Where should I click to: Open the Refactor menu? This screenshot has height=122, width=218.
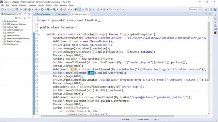pos(23,5)
